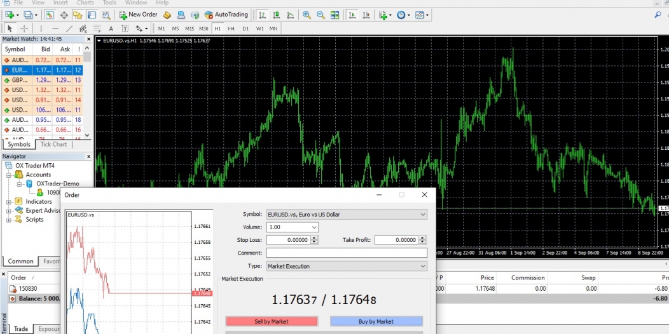Click the Sell by Market button
This screenshot has width=669, height=334.
pyautogui.click(x=272, y=321)
